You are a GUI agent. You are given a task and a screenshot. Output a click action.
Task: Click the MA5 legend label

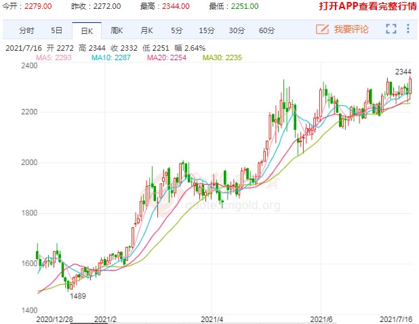(56, 57)
